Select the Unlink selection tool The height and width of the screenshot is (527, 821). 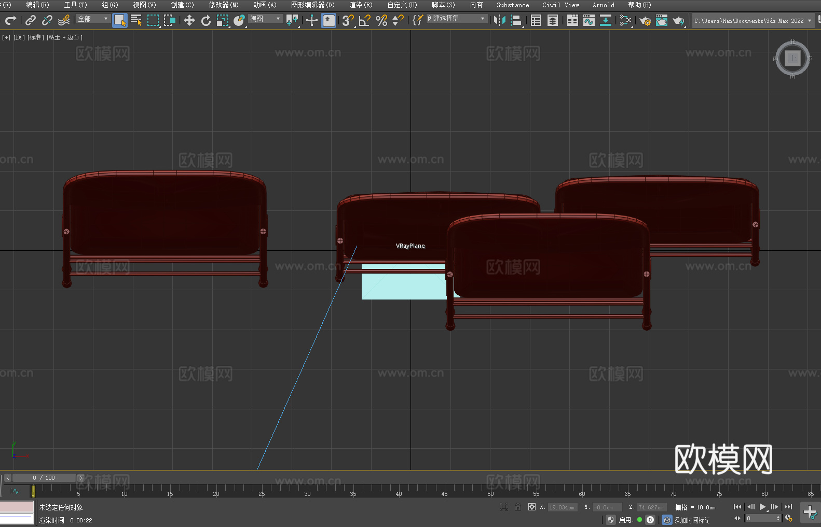[47, 20]
